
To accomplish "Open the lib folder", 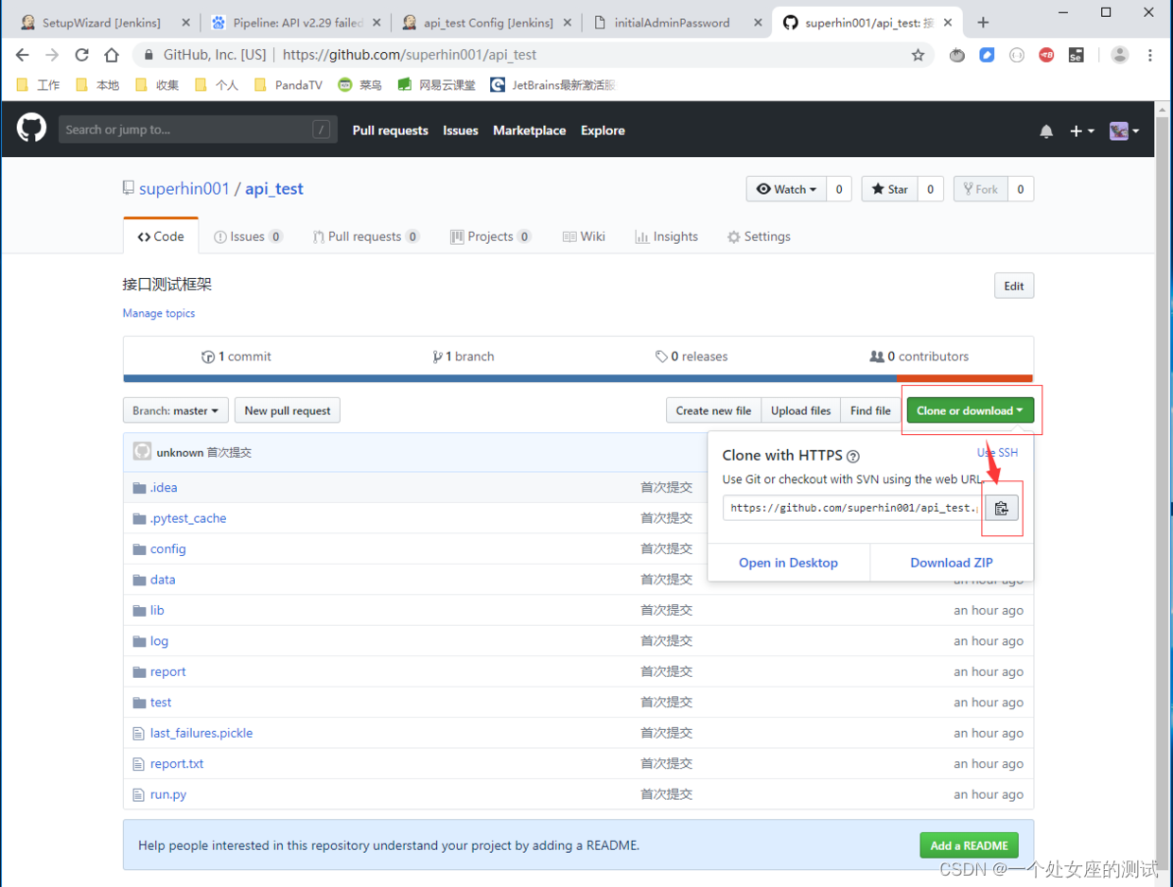I will (157, 610).
